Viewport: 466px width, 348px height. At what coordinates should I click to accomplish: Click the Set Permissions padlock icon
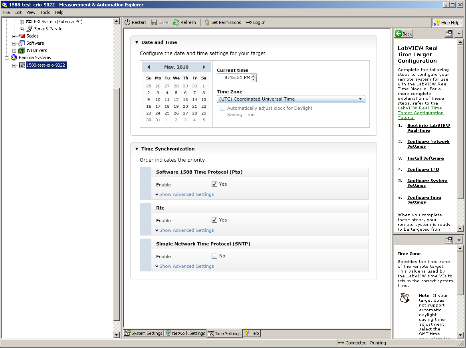tap(207, 23)
